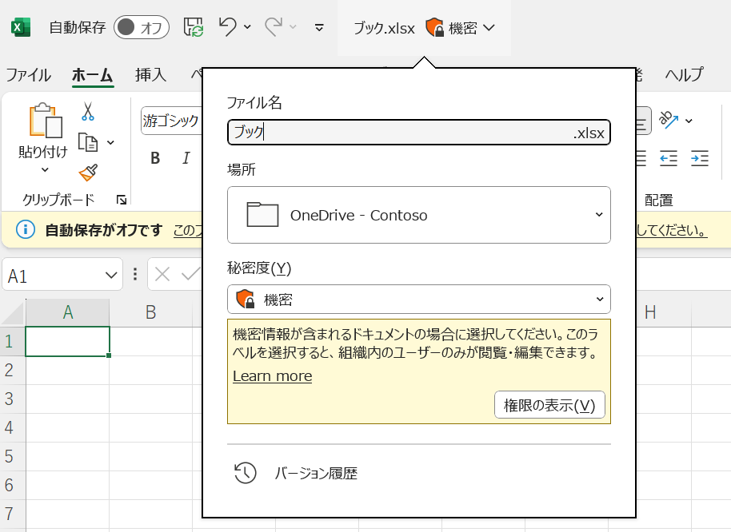Click the 権限の表示 button

pos(549,405)
